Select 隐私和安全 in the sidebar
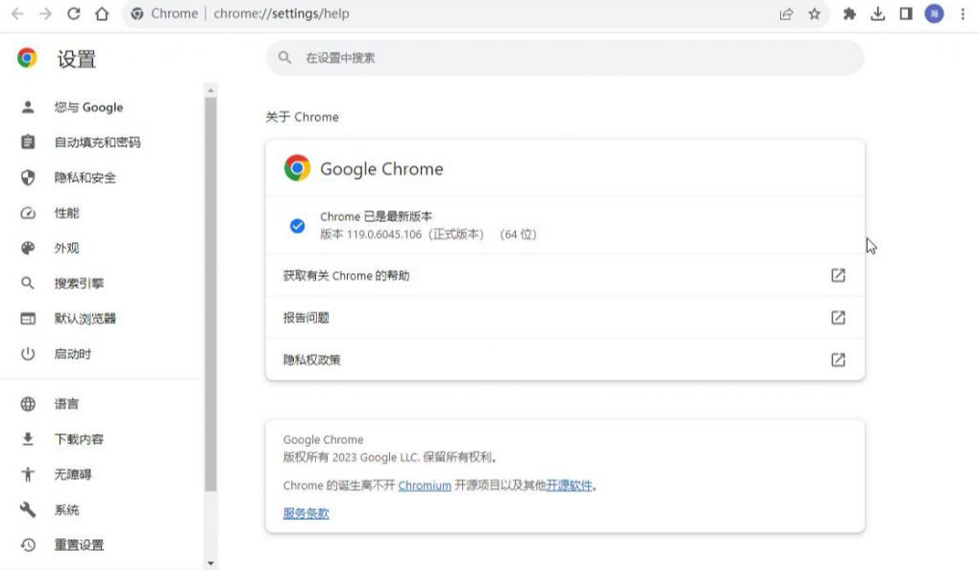This screenshot has width=979, height=570. coord(85,178)
